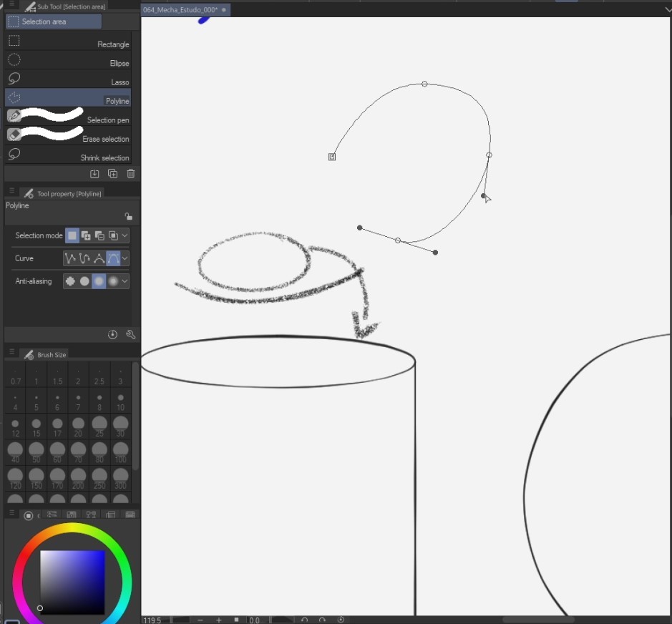Viewport: 672px width, 624px height.
Task: Rotate canvas right icon
Action: coord(322,620)
